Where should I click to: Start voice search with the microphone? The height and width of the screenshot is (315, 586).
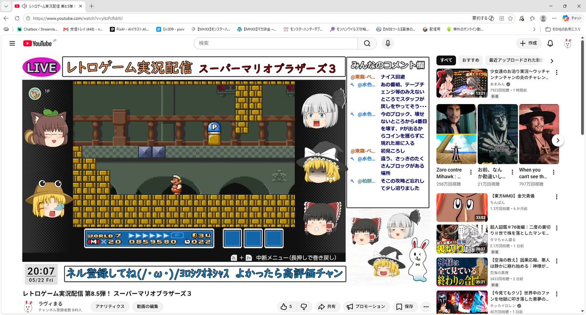click(x=388, y=43)
